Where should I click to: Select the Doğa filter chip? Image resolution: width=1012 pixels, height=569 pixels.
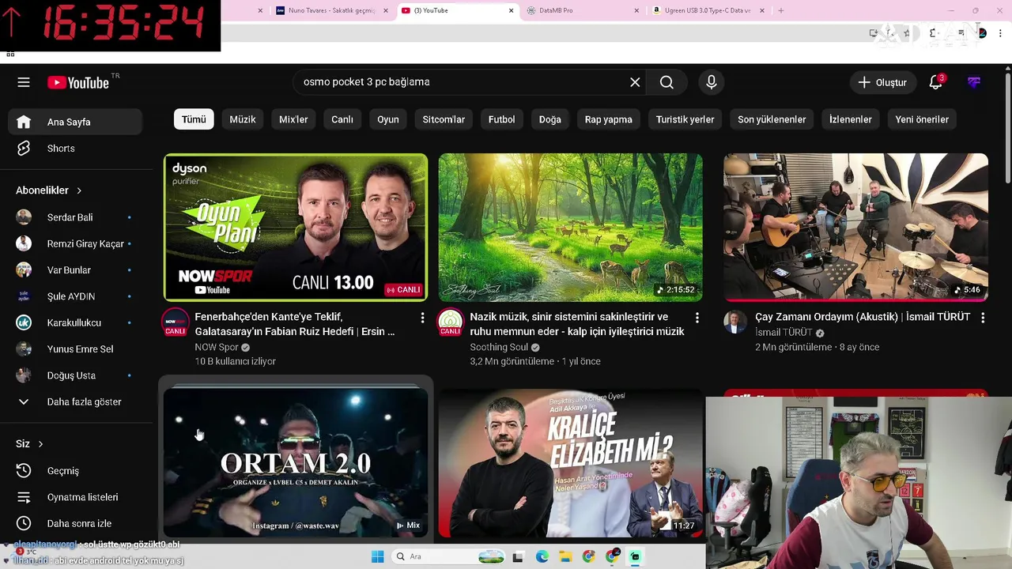coord(550,119)
